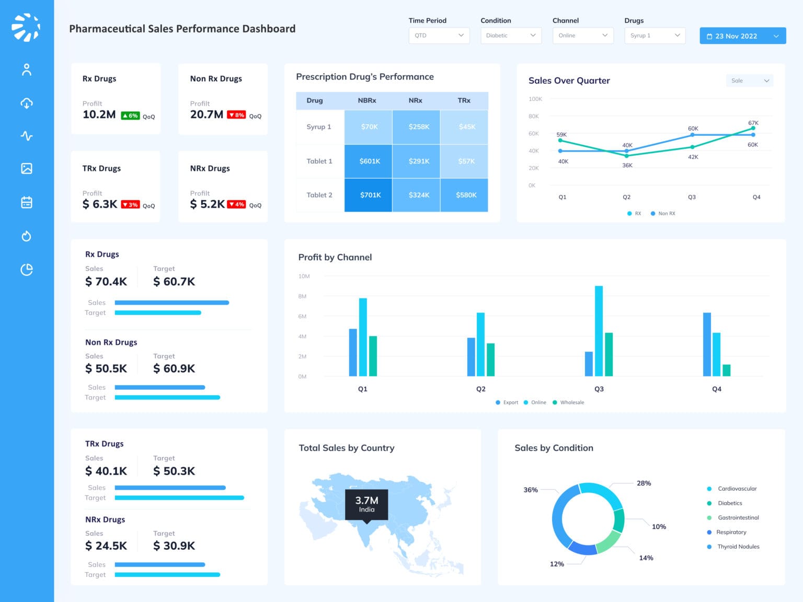803x602 pixels.
Task: Select Diabetics in the Sales by Condition legend
Action: click(x=730, y=503)
